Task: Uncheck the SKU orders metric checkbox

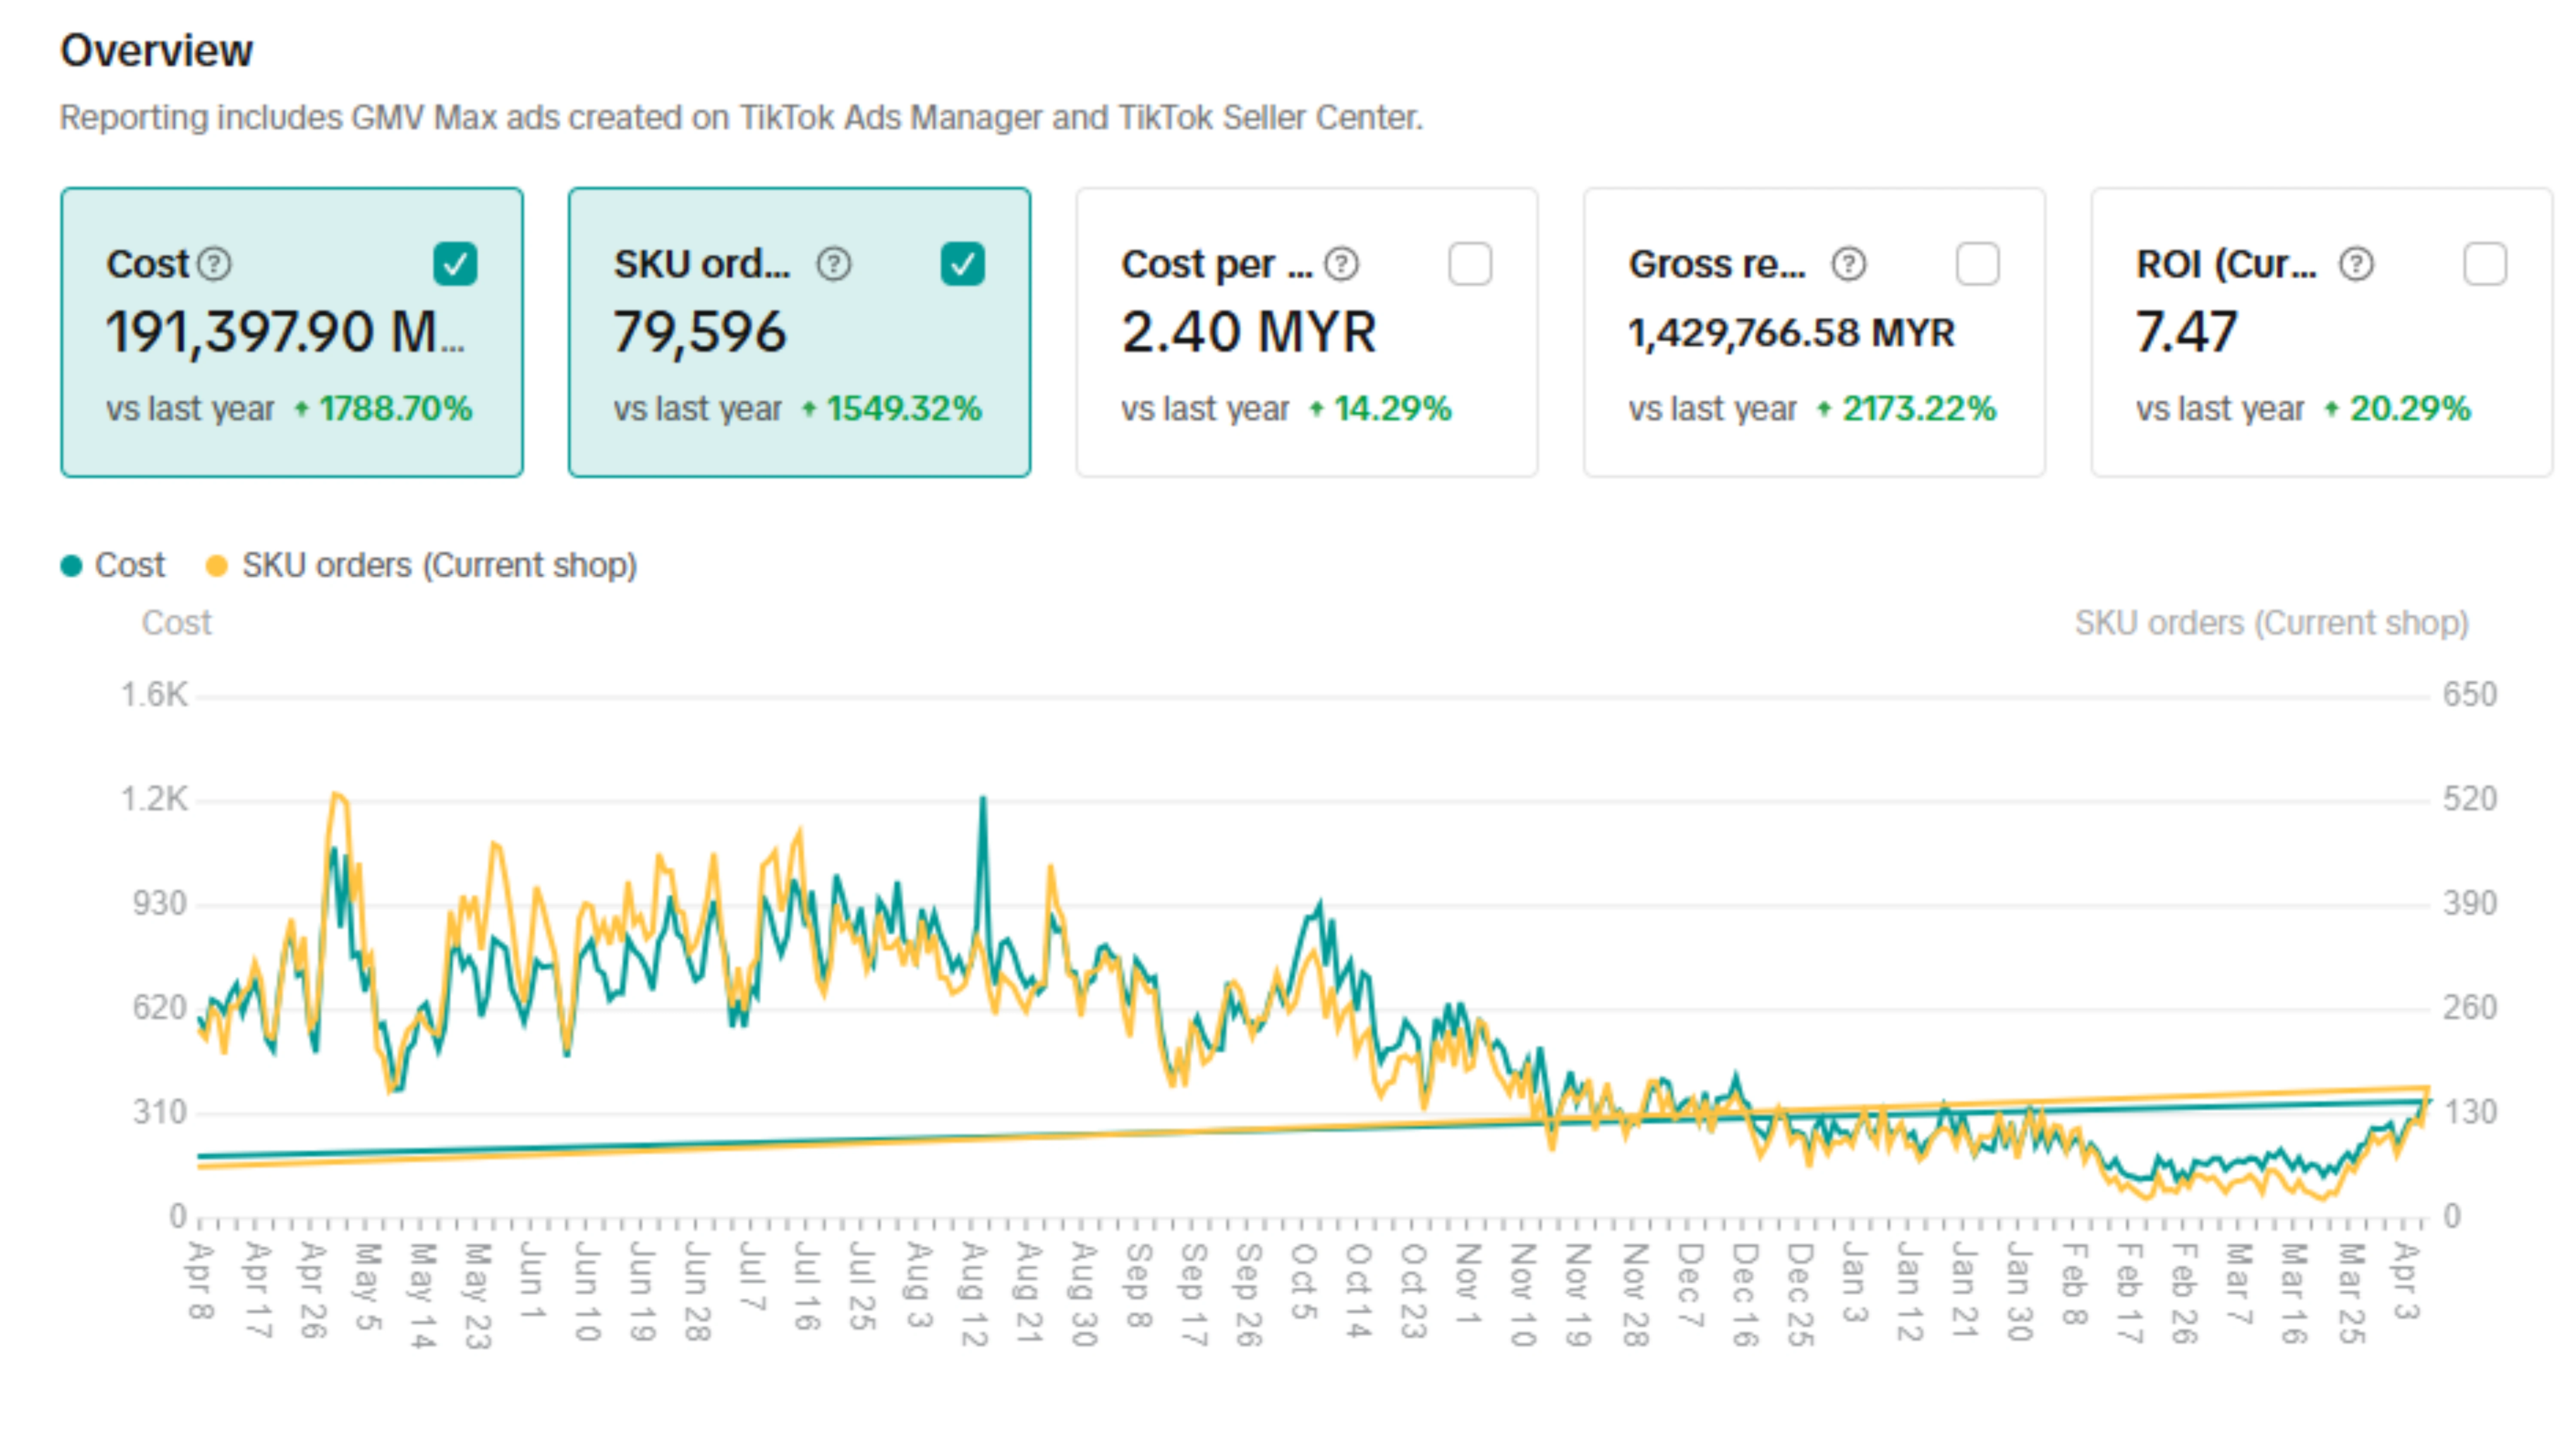Action: pos(963,264)
